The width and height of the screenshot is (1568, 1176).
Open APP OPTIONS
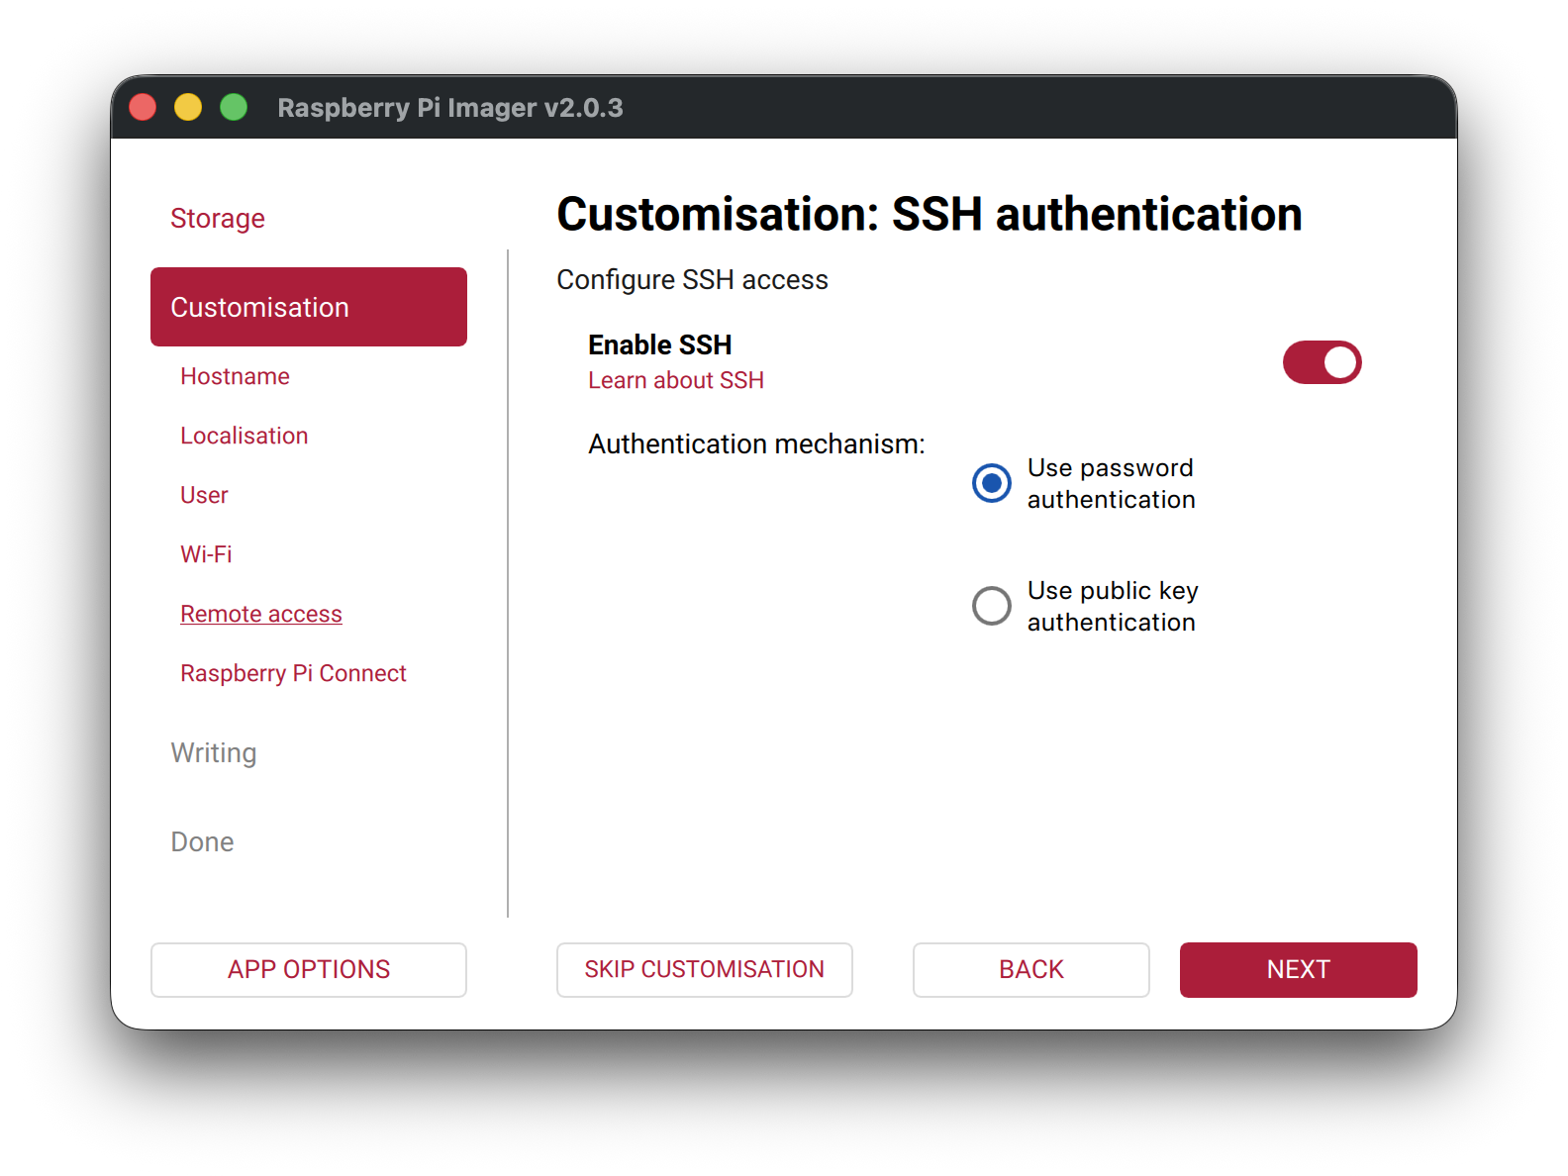tap(309, 969)
